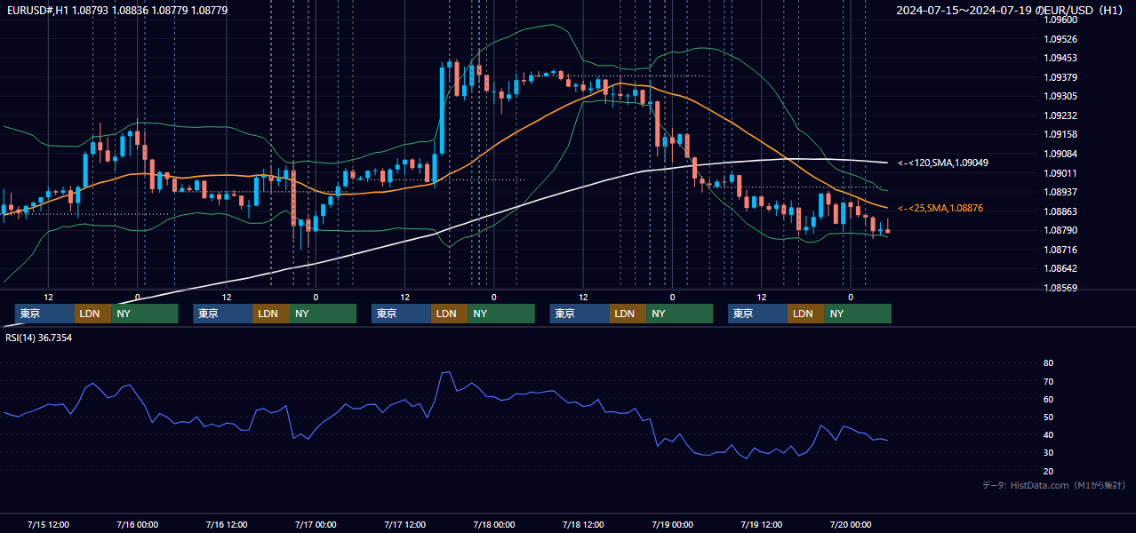Click price level 1.09600 on axis

tap(1060, 20)
